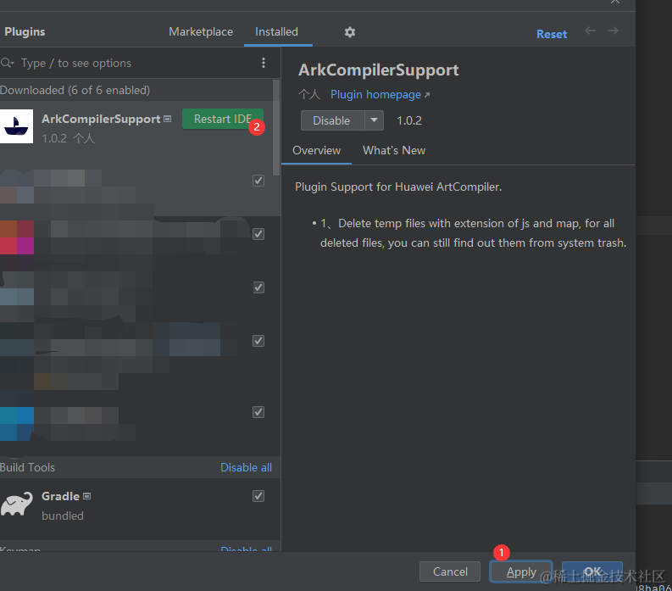This screenshot has width=672, height=591.
Task: Switch to the Marketplace tab
Action: tap(201, 31)
